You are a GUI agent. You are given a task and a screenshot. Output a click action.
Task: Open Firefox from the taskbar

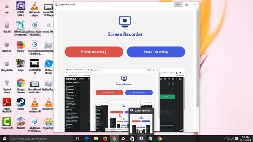[x=105, y=138]
